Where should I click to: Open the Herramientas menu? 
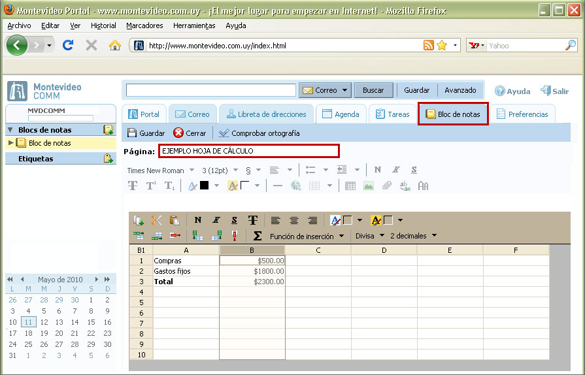point(193,25)
